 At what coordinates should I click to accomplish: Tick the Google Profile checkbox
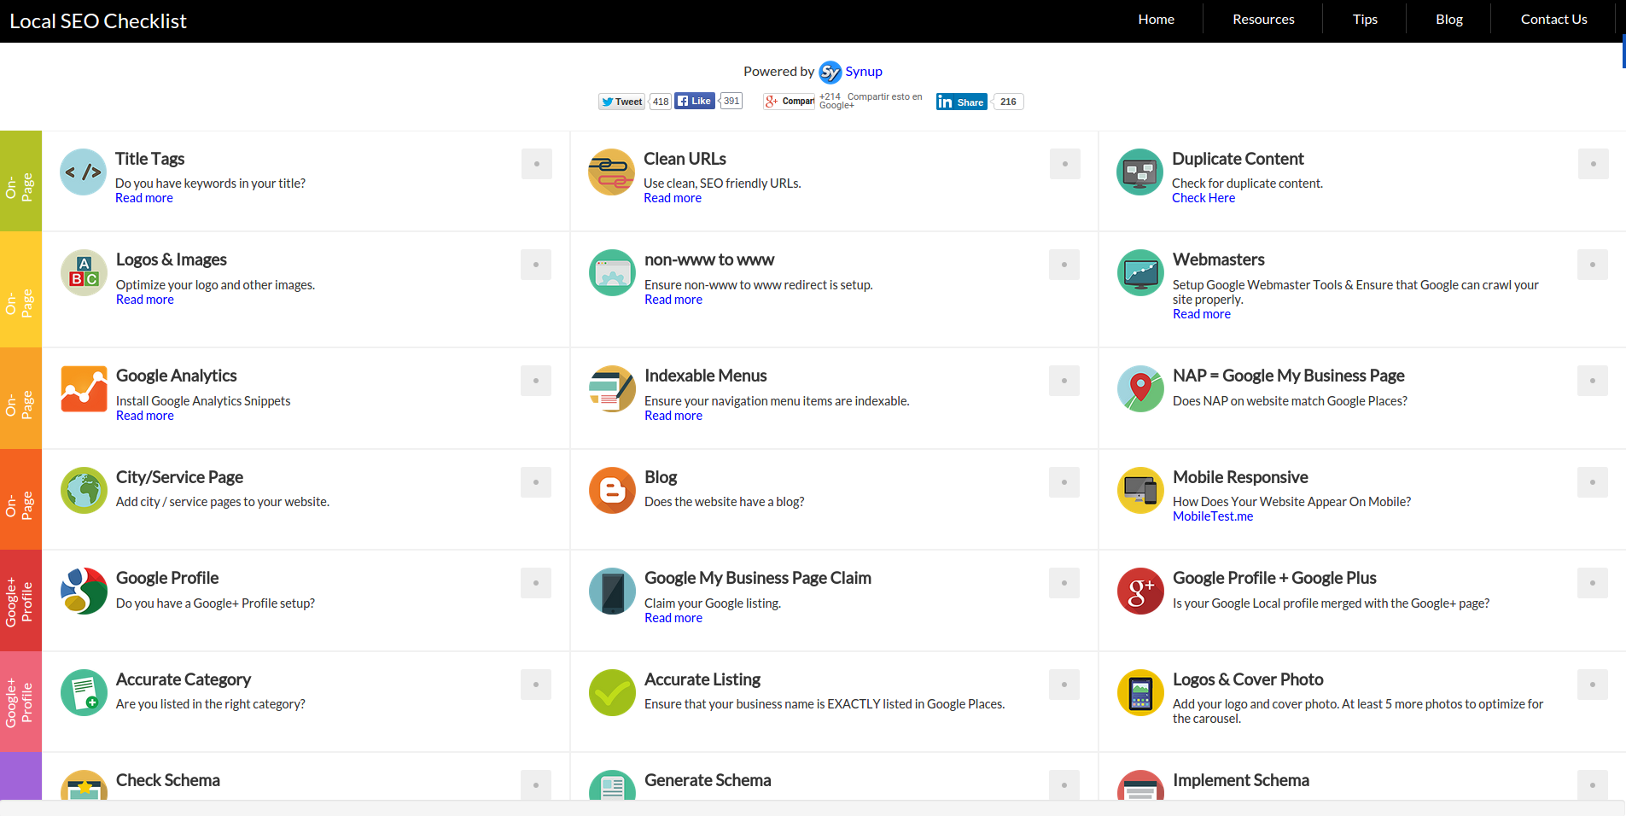(536, 583)
